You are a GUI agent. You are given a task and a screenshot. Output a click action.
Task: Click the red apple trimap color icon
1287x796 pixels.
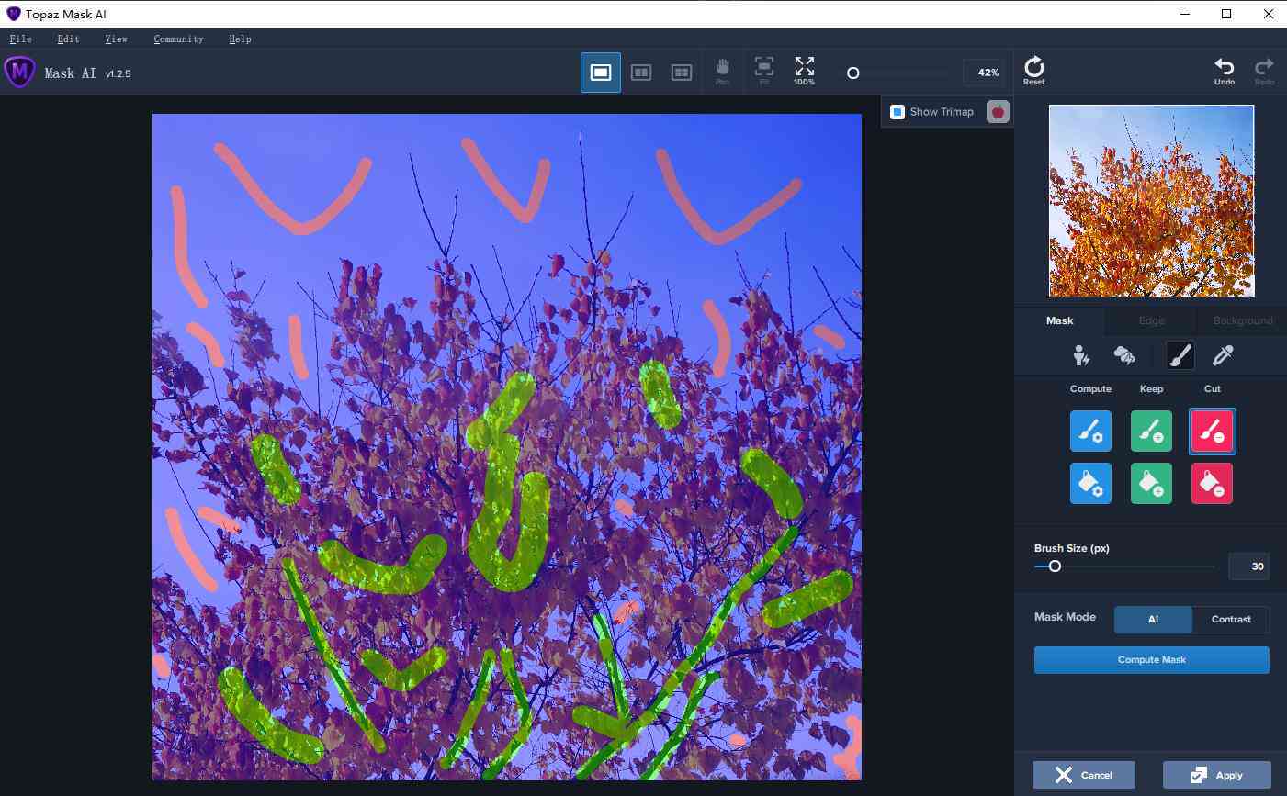pos(998,112)
